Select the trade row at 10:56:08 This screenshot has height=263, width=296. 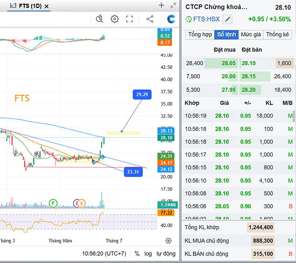tap(238, 194)
